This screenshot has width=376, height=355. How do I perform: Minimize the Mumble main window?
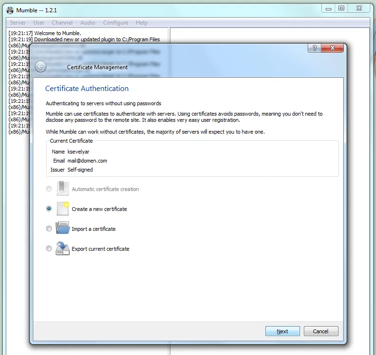click(328, 9)
